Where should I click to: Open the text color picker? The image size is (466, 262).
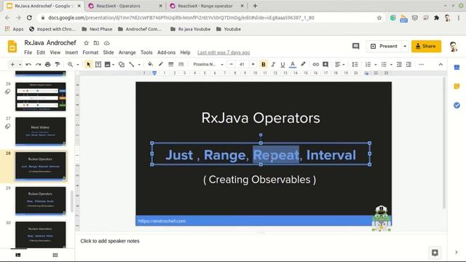tap(293, 65)
